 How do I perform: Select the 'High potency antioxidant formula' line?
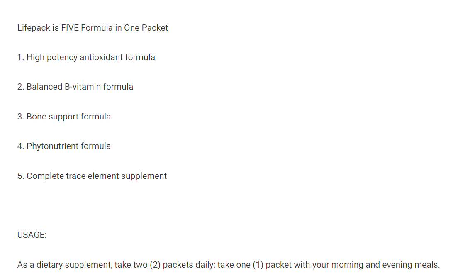(86, 57)
